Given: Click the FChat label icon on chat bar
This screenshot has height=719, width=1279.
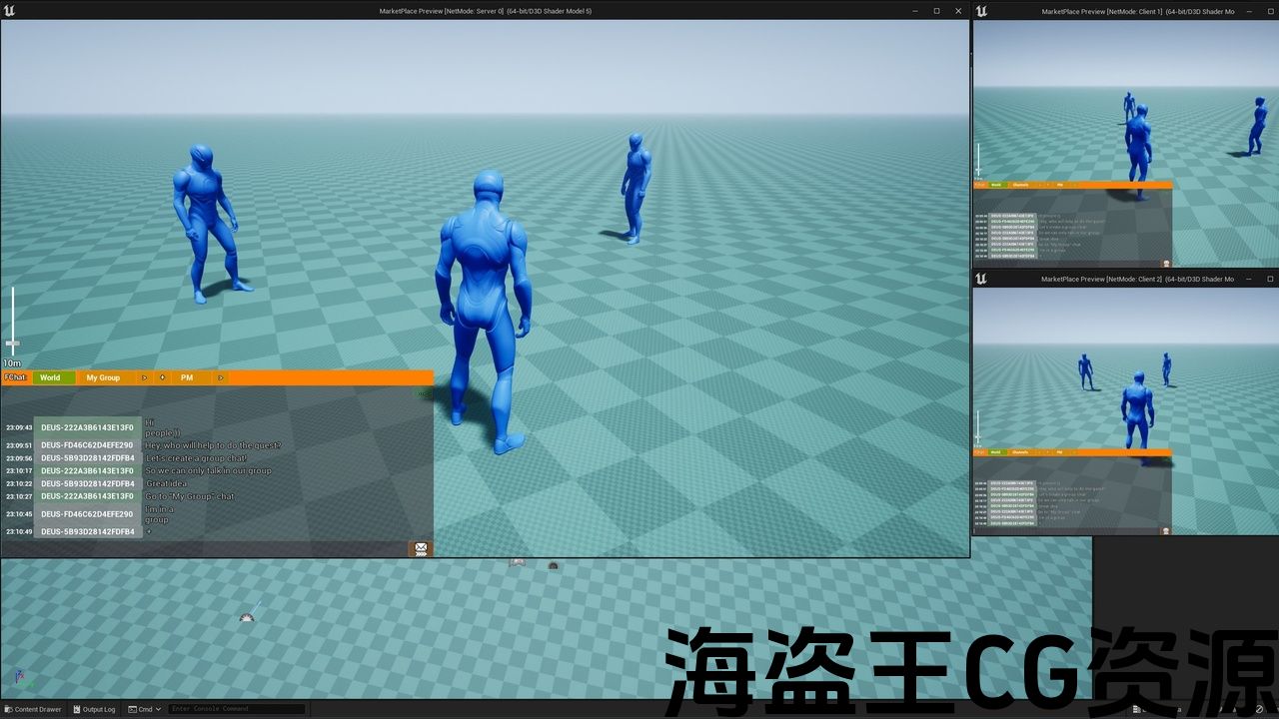Looking at the screenshot, I should 15,377.
